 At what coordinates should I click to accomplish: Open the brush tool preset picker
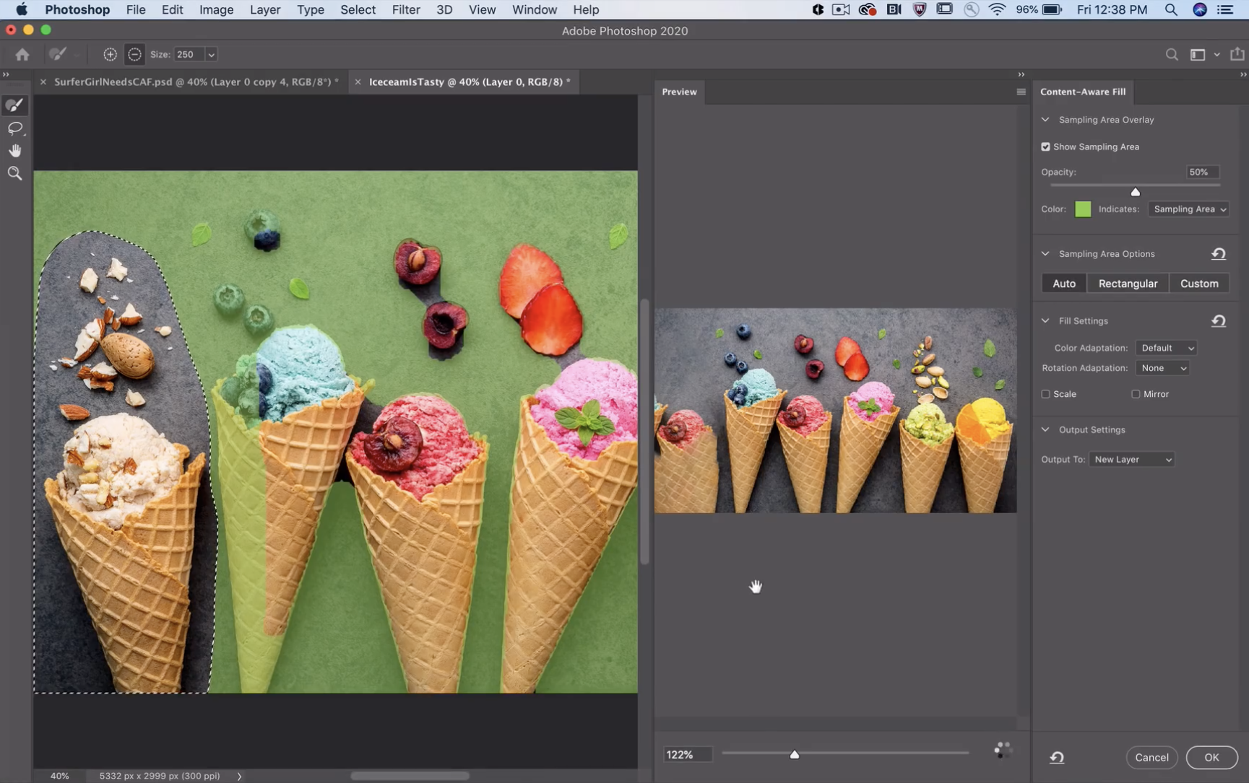point(58,54)
